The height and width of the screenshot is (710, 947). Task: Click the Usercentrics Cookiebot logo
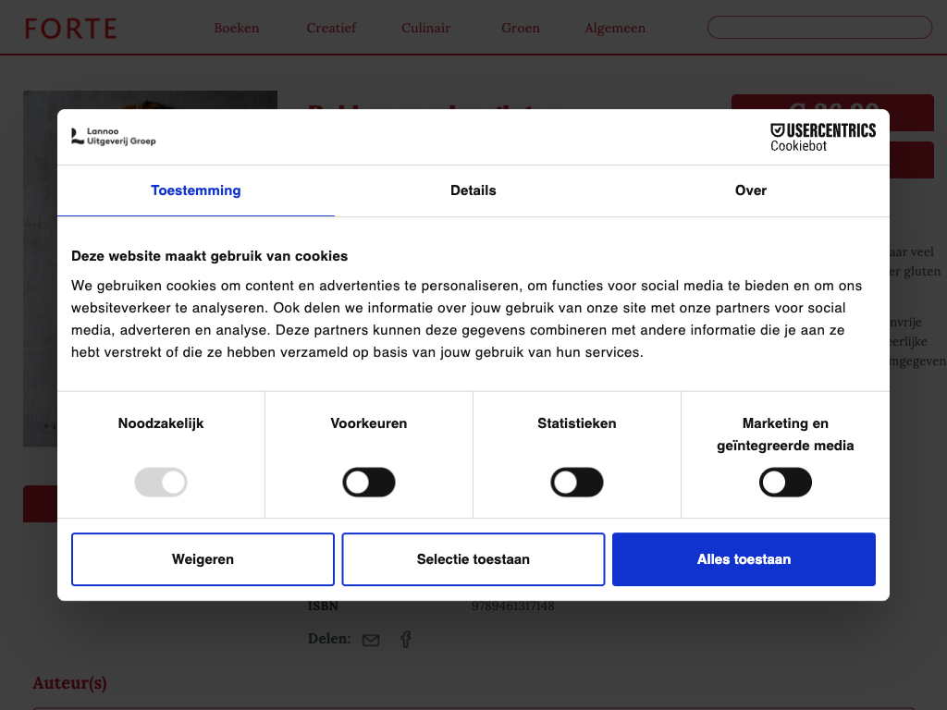tap(822, 137)
